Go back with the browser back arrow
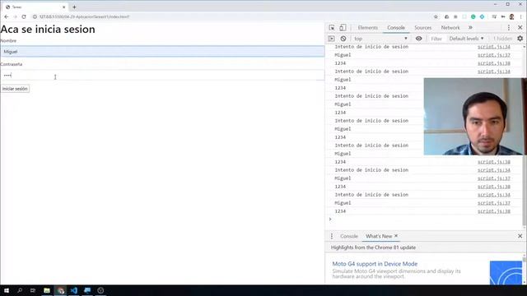527x296 pixels. [7, 16]
